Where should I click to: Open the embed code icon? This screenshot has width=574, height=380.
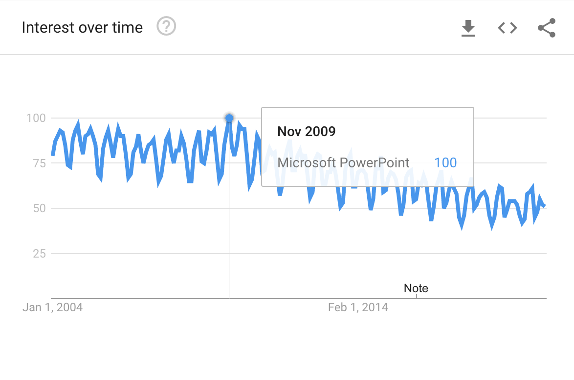508,28
